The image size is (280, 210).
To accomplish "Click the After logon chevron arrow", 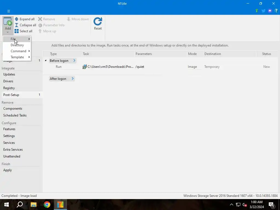I will click(x=72, y=79).
